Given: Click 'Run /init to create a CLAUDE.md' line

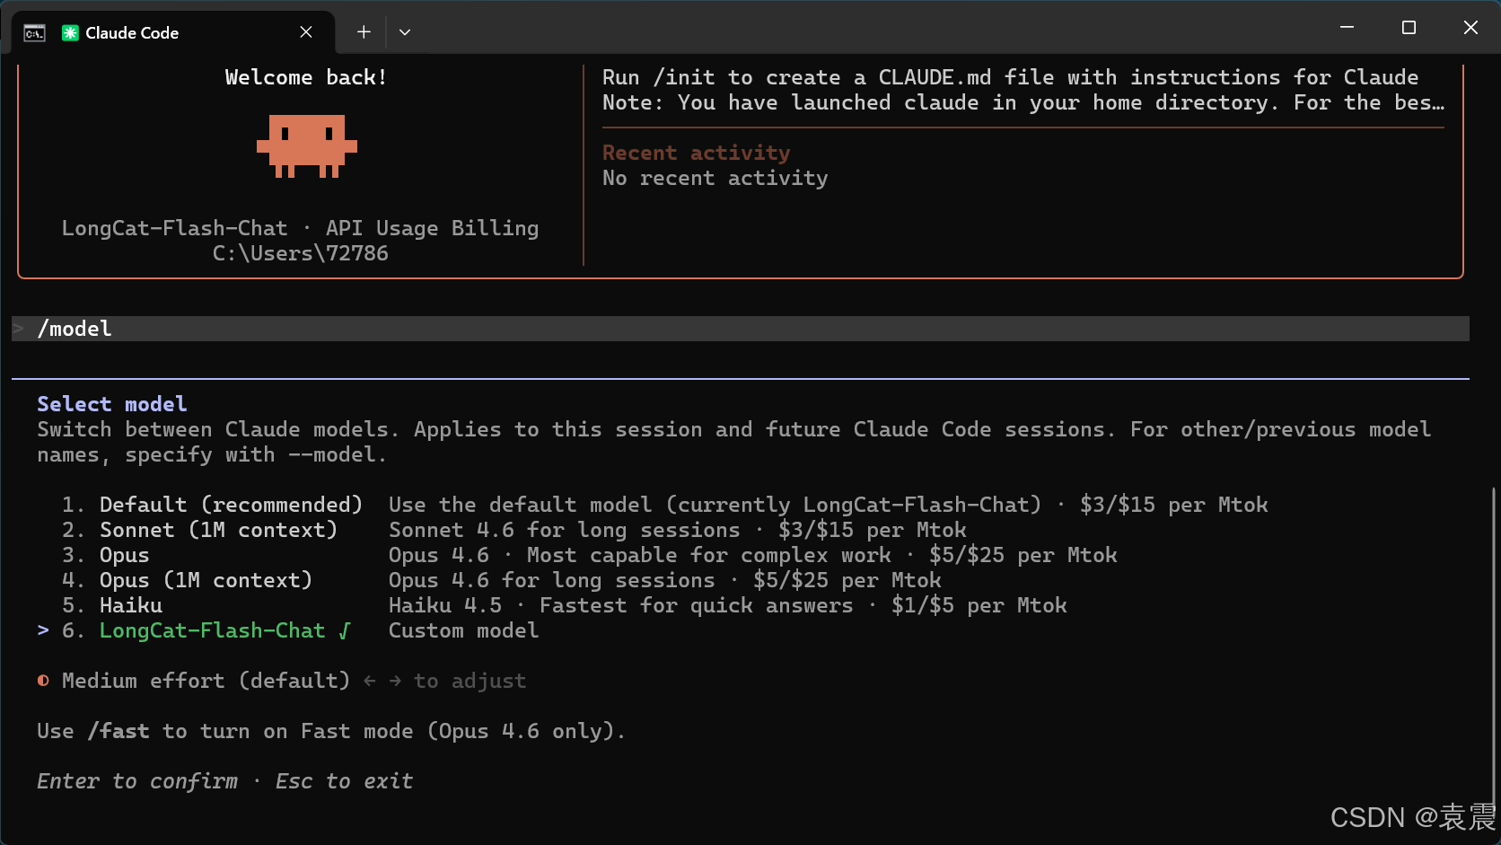Looking at the screenshot, I should pos(1011,77).
